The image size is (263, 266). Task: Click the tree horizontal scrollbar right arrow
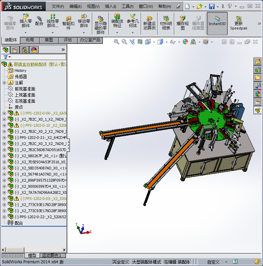[64, 250]
